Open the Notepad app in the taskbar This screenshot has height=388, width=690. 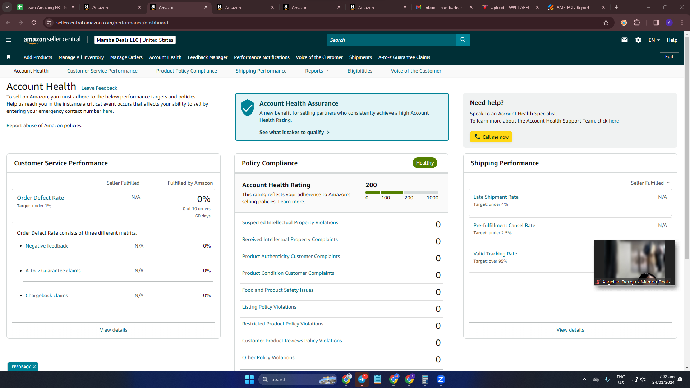pyautogui.click(x=378, y=379)
